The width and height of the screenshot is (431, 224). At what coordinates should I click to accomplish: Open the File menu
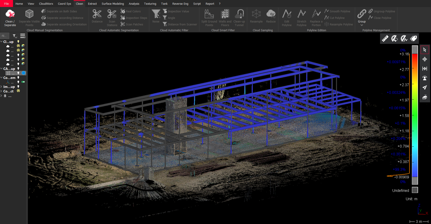(6, 4)
